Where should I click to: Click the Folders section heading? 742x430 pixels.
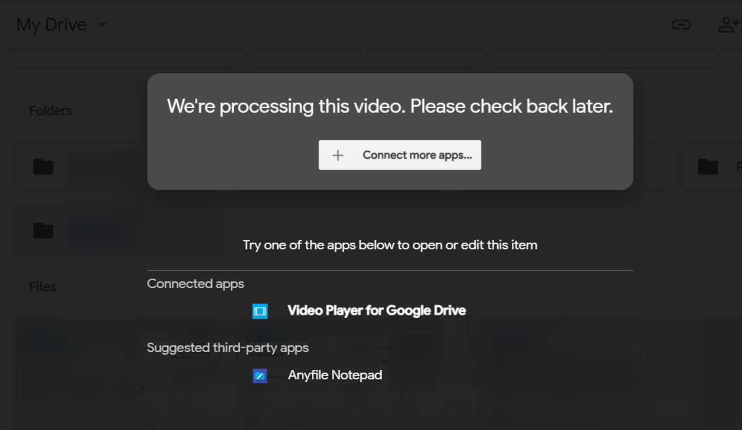tap(51, 111)
